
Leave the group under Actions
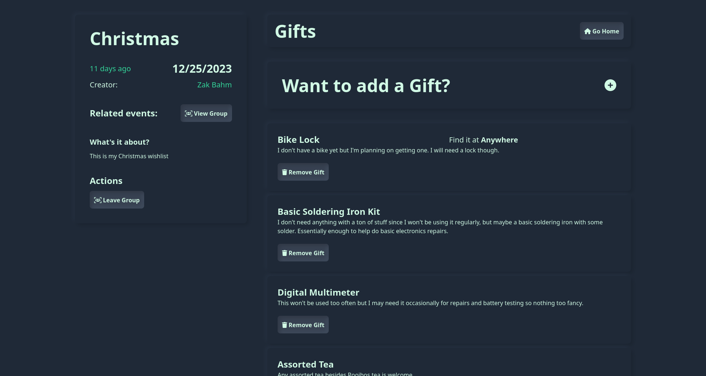[117, 200]
